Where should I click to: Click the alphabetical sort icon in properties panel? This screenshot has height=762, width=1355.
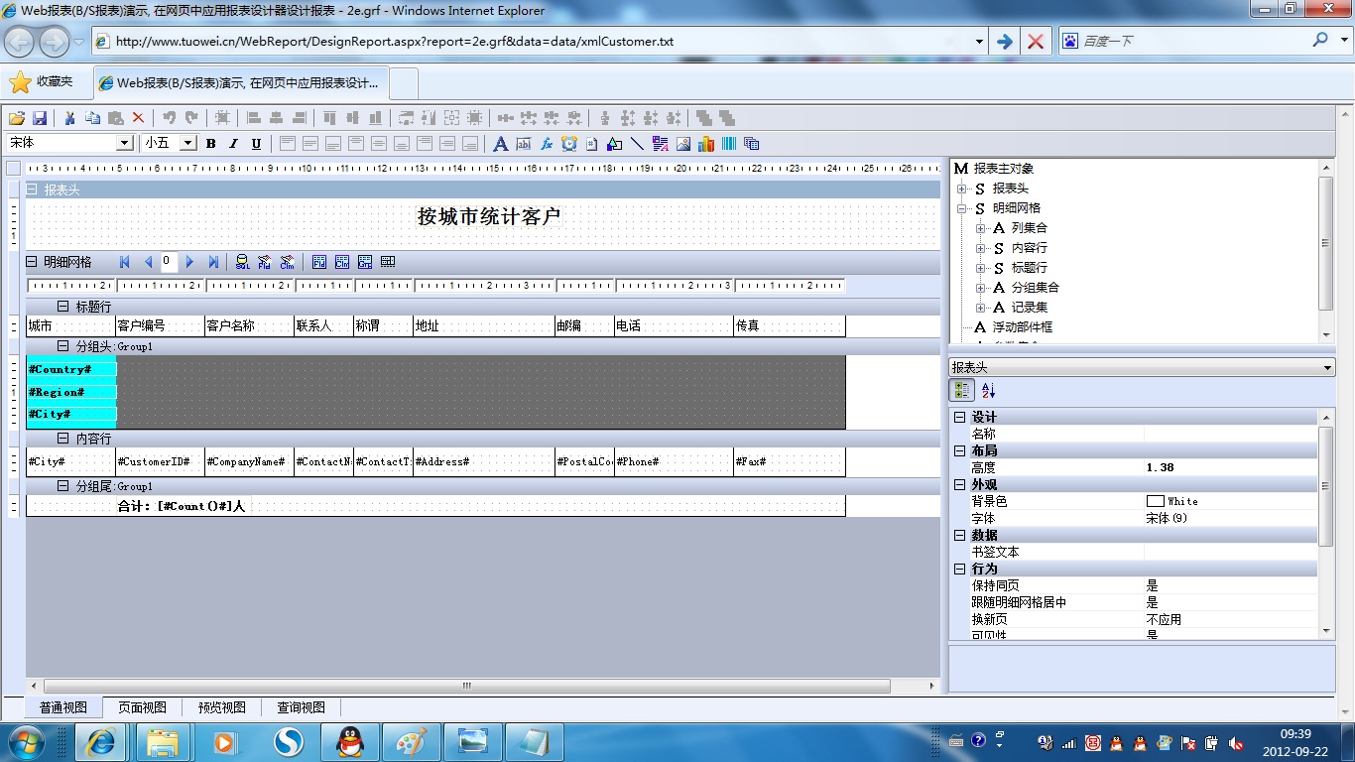pyautogui.click(x=988, y=391)
